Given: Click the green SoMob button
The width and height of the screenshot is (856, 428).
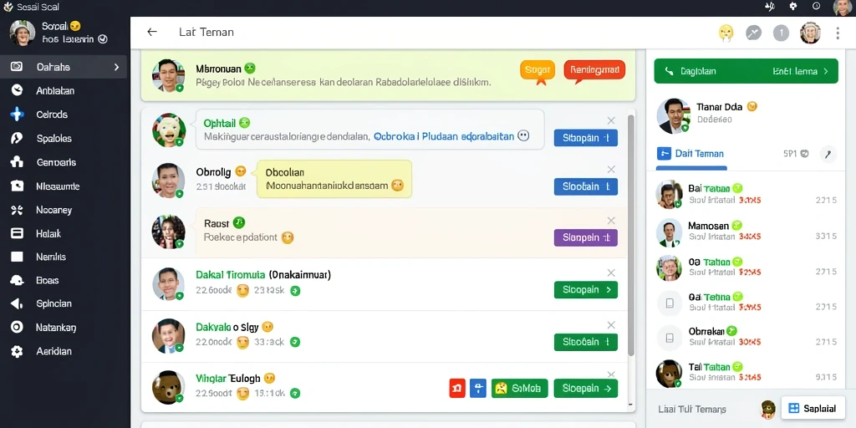Looking at the screenshot, I should pyautogui.click(x=520, y=389).
